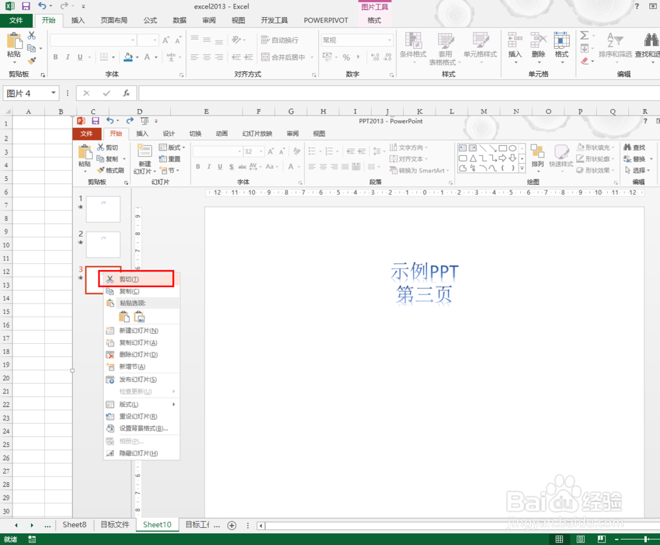
Task: Click the fill color paint bucket swatch
Action: 129,57
